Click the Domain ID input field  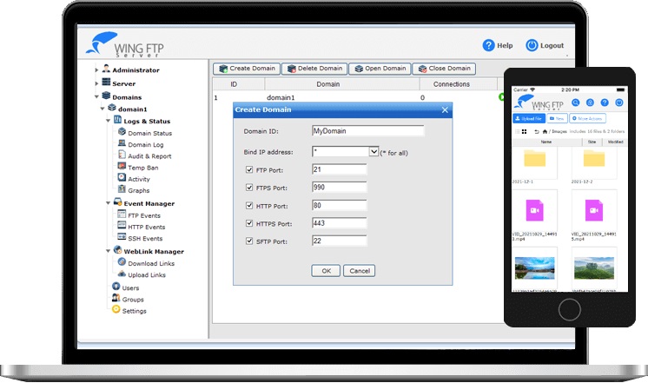pyautogui.click(x=367, y=131)
